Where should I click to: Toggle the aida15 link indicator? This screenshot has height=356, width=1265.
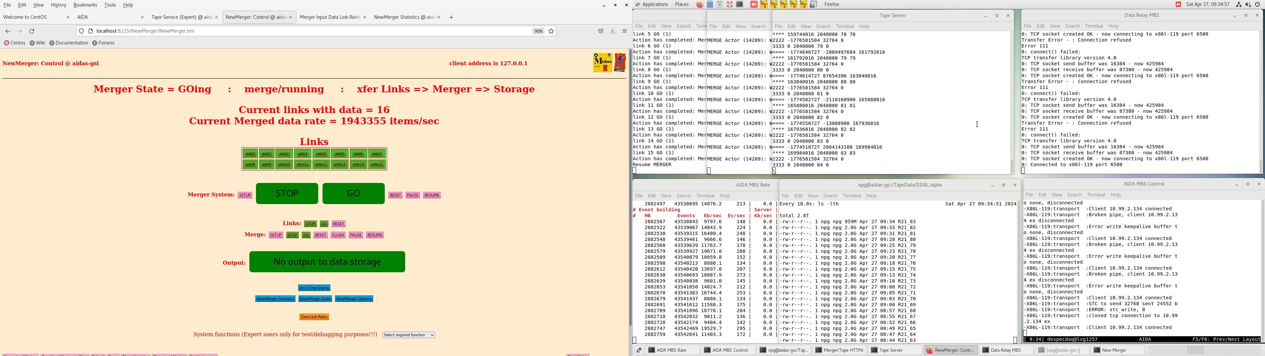click(377, 164)
